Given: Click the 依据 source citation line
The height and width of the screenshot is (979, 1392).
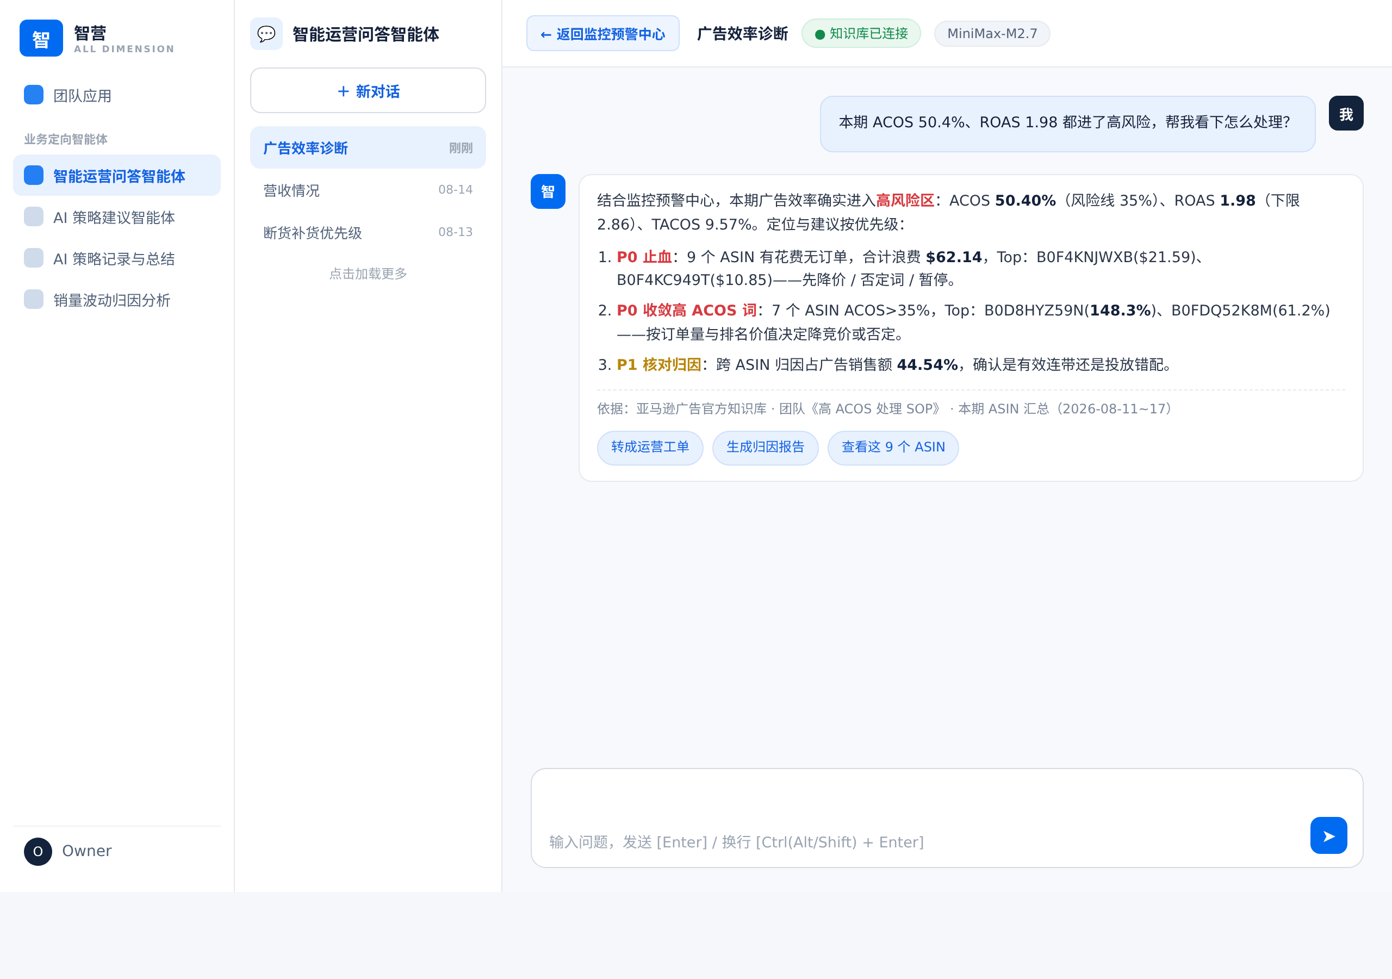Looking at the screenshot, I should (884, 409).
